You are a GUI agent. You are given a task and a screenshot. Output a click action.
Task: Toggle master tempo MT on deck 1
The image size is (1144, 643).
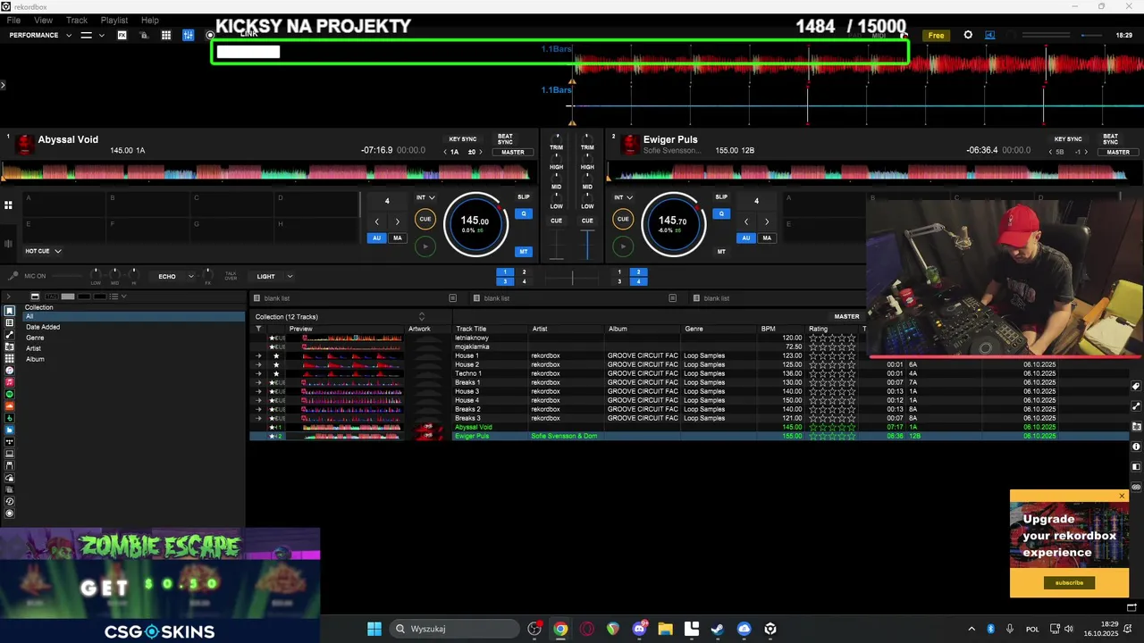524,252
